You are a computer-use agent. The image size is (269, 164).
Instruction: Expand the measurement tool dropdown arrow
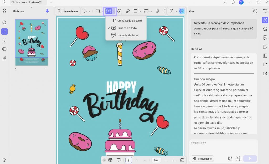tap(151, 11)
